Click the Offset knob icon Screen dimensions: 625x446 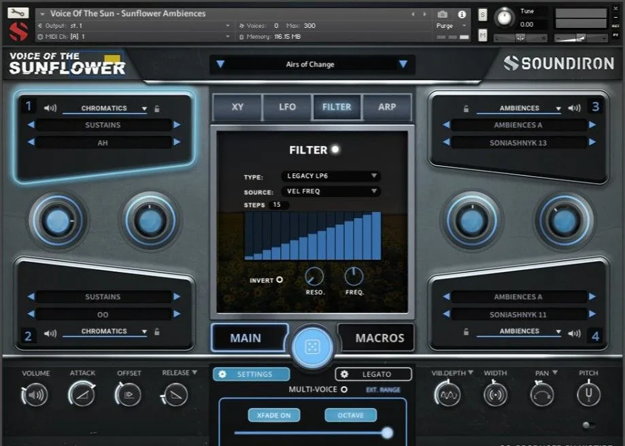pos(129,394)
